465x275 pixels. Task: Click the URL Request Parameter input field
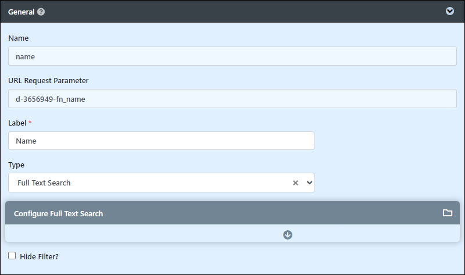tap(232, 98)
